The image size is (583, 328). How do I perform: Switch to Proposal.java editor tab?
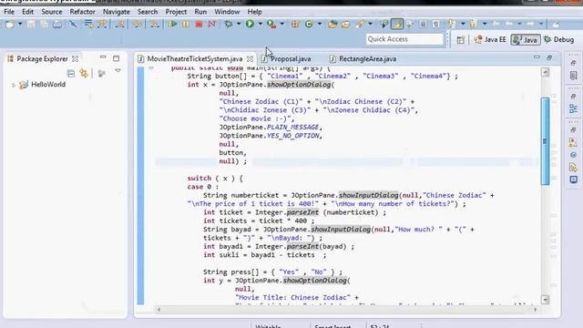click(286, 59)
